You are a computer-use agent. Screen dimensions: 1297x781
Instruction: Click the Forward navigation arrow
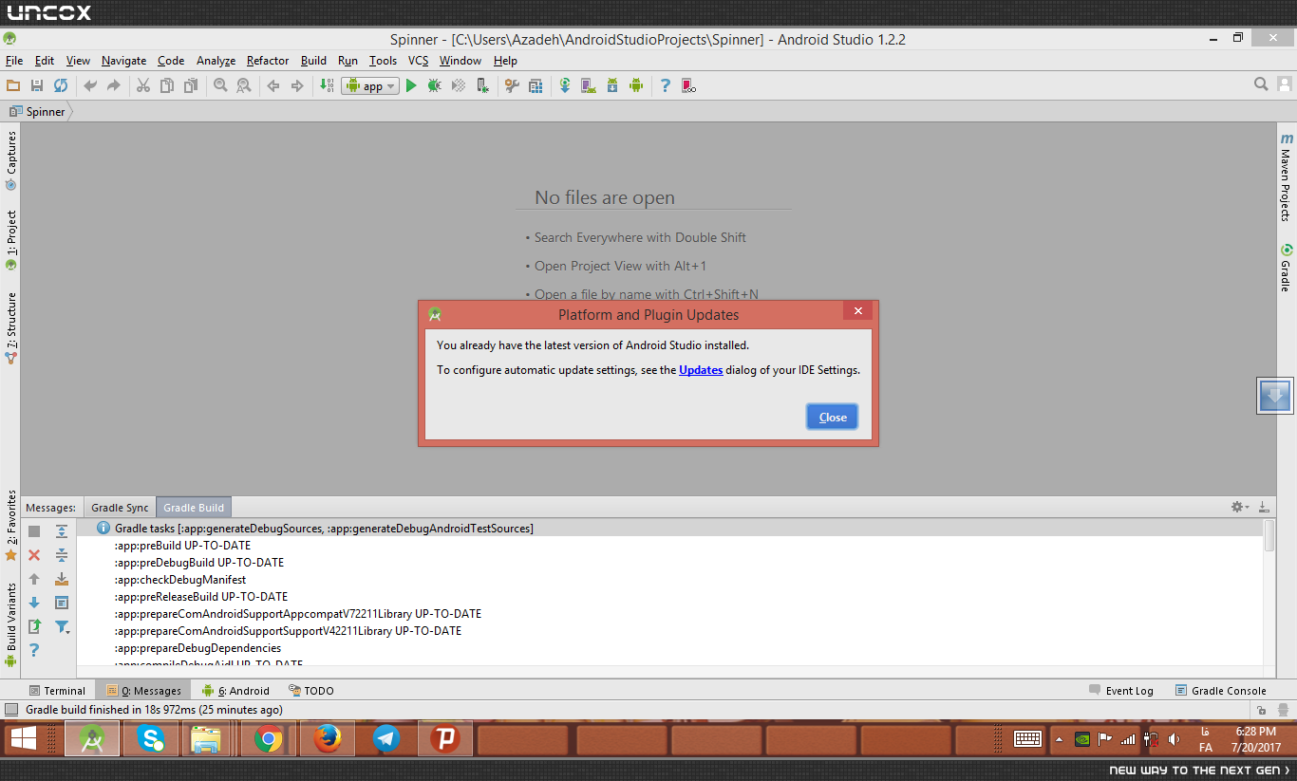click(297, 85)
